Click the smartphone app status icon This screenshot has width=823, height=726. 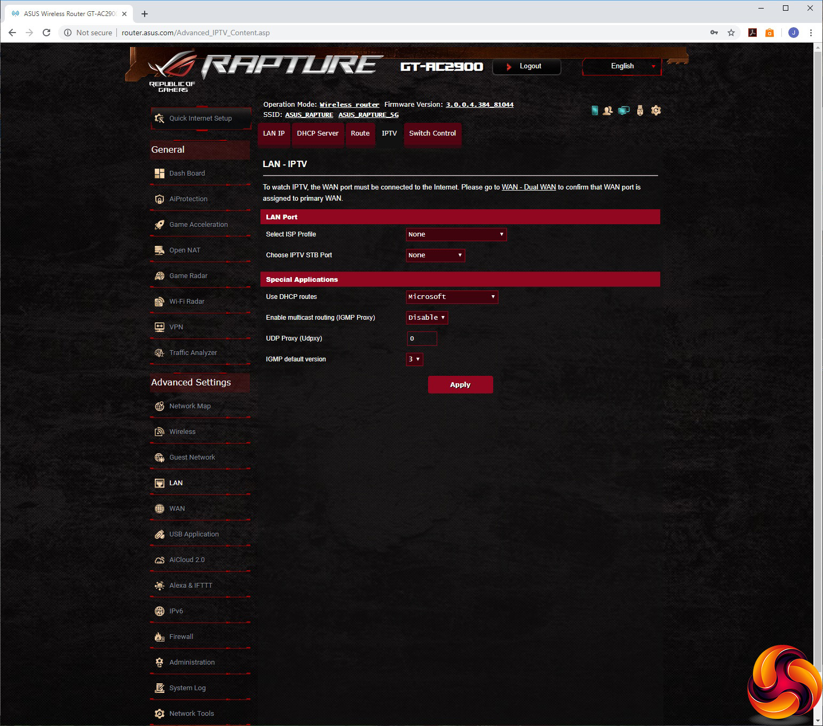595,111
